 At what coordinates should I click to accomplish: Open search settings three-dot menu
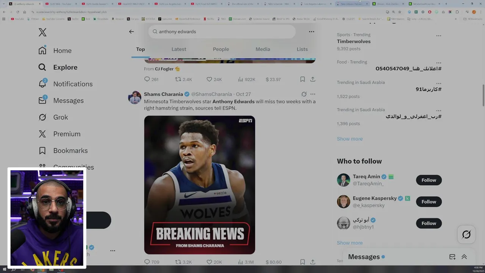click(x=311, y=31)
